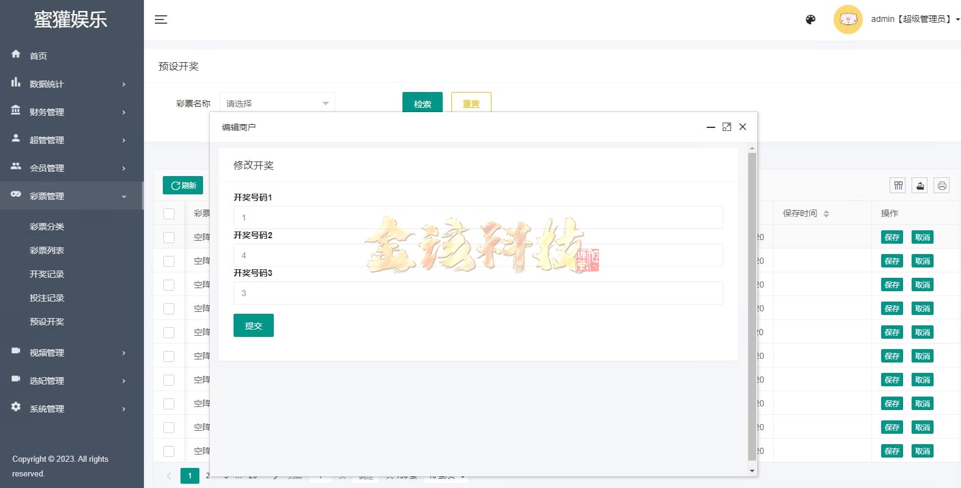Image resolution: width=961 pixels, height=488 pixels.
Task: Tick the first row checkbox
Action: (169, 238)
